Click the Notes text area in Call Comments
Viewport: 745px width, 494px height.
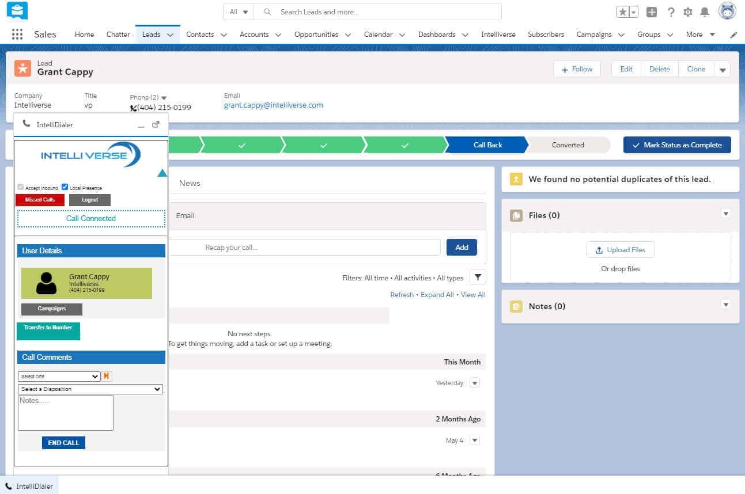[66, 413]
